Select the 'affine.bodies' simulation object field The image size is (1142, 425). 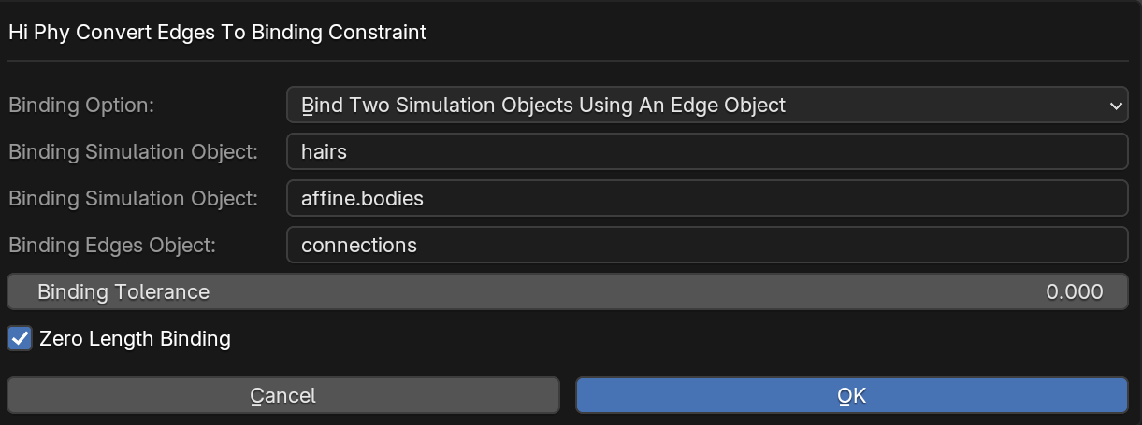click(706, 198)
